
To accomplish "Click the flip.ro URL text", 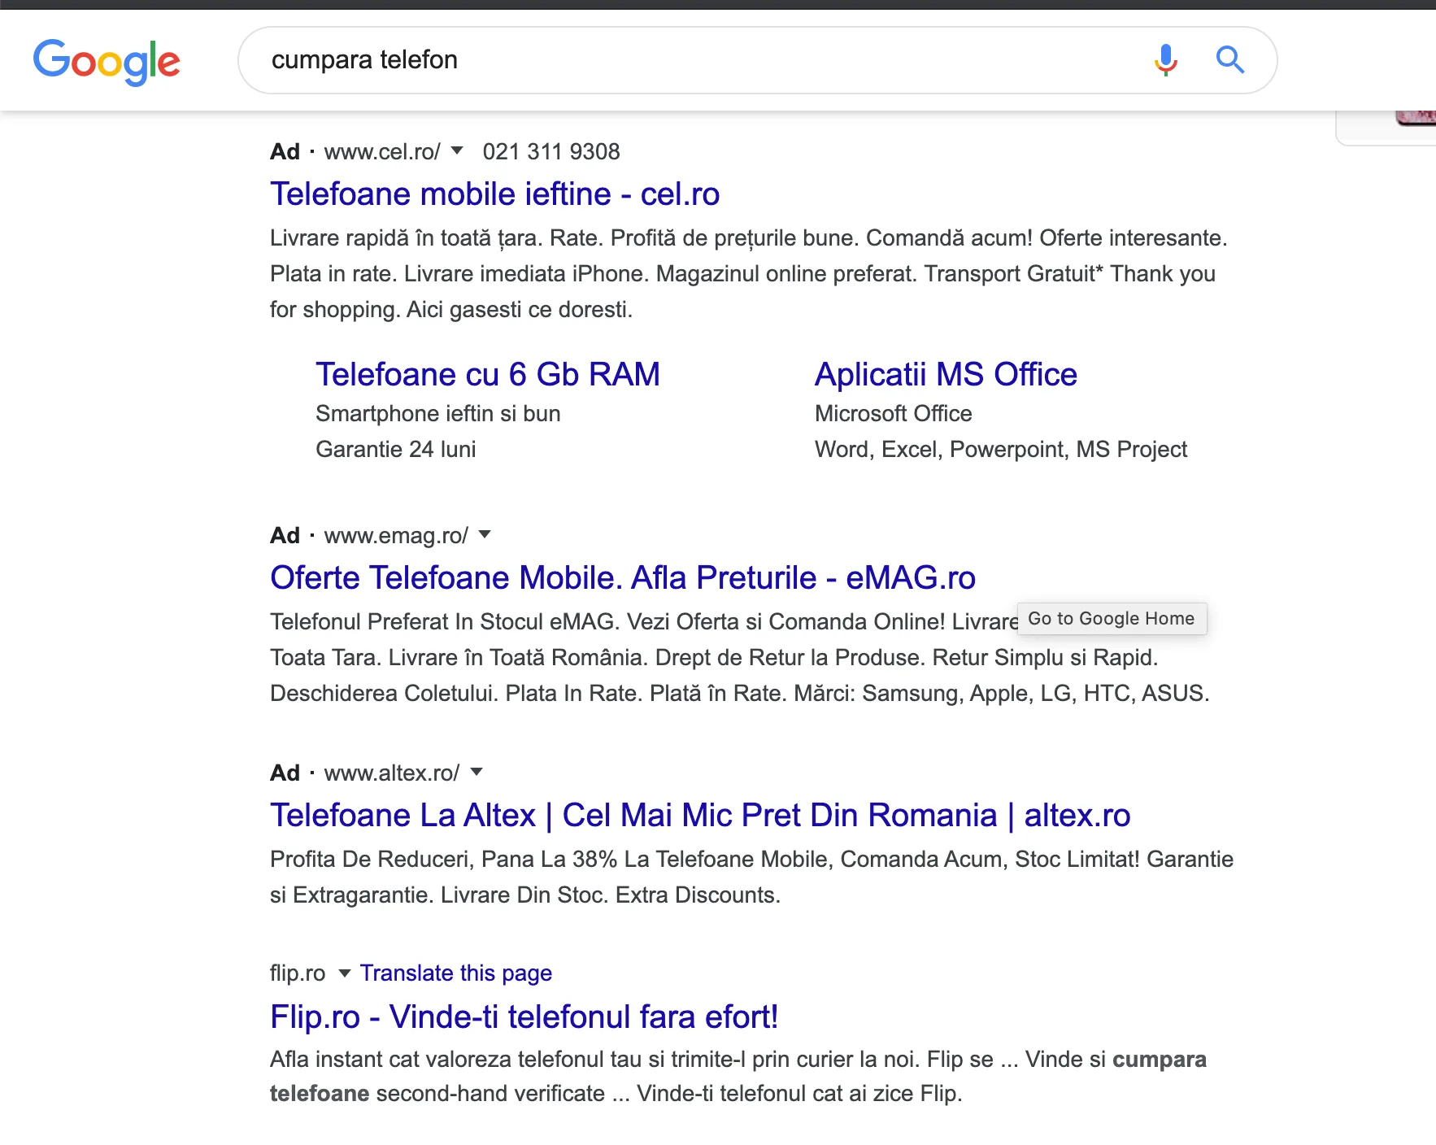I will tap(298, 973).
